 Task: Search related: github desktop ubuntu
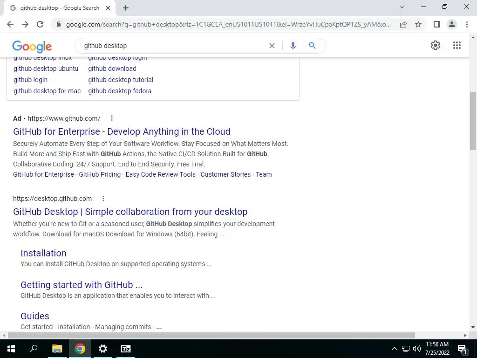(x=46, y=69)
